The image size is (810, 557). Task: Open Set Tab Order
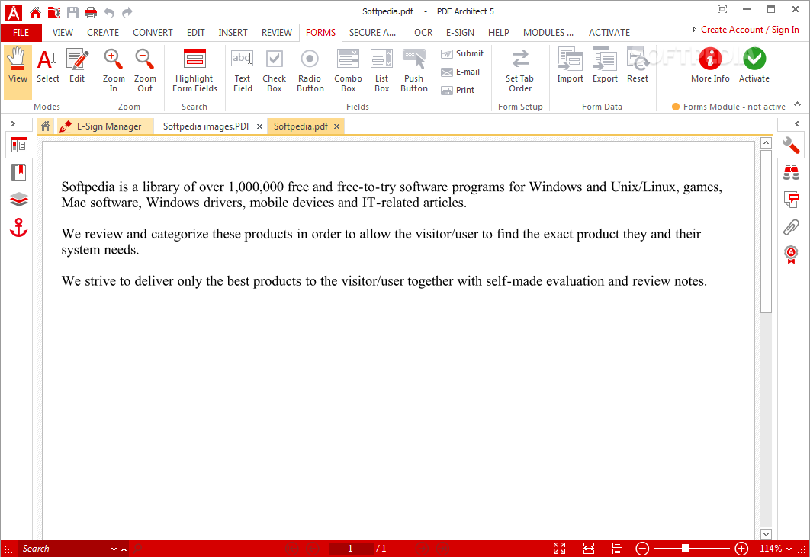tap(519, 70)
